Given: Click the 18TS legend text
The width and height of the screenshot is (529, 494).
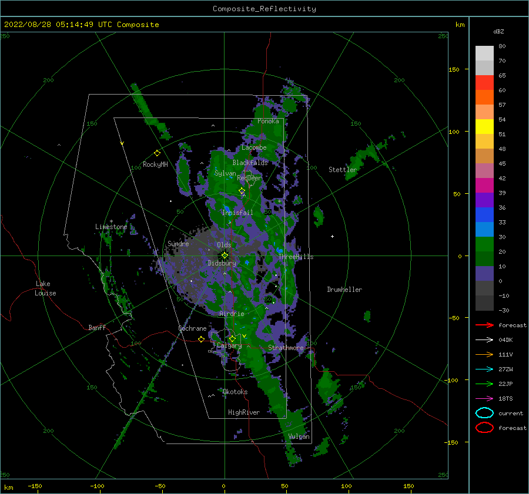Looking at the screenshot, I should pyautogui.click(x=505, y=399).
